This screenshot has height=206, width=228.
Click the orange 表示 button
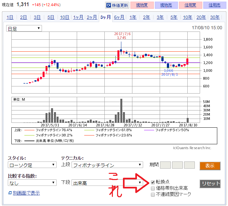[x=210, y=166]
